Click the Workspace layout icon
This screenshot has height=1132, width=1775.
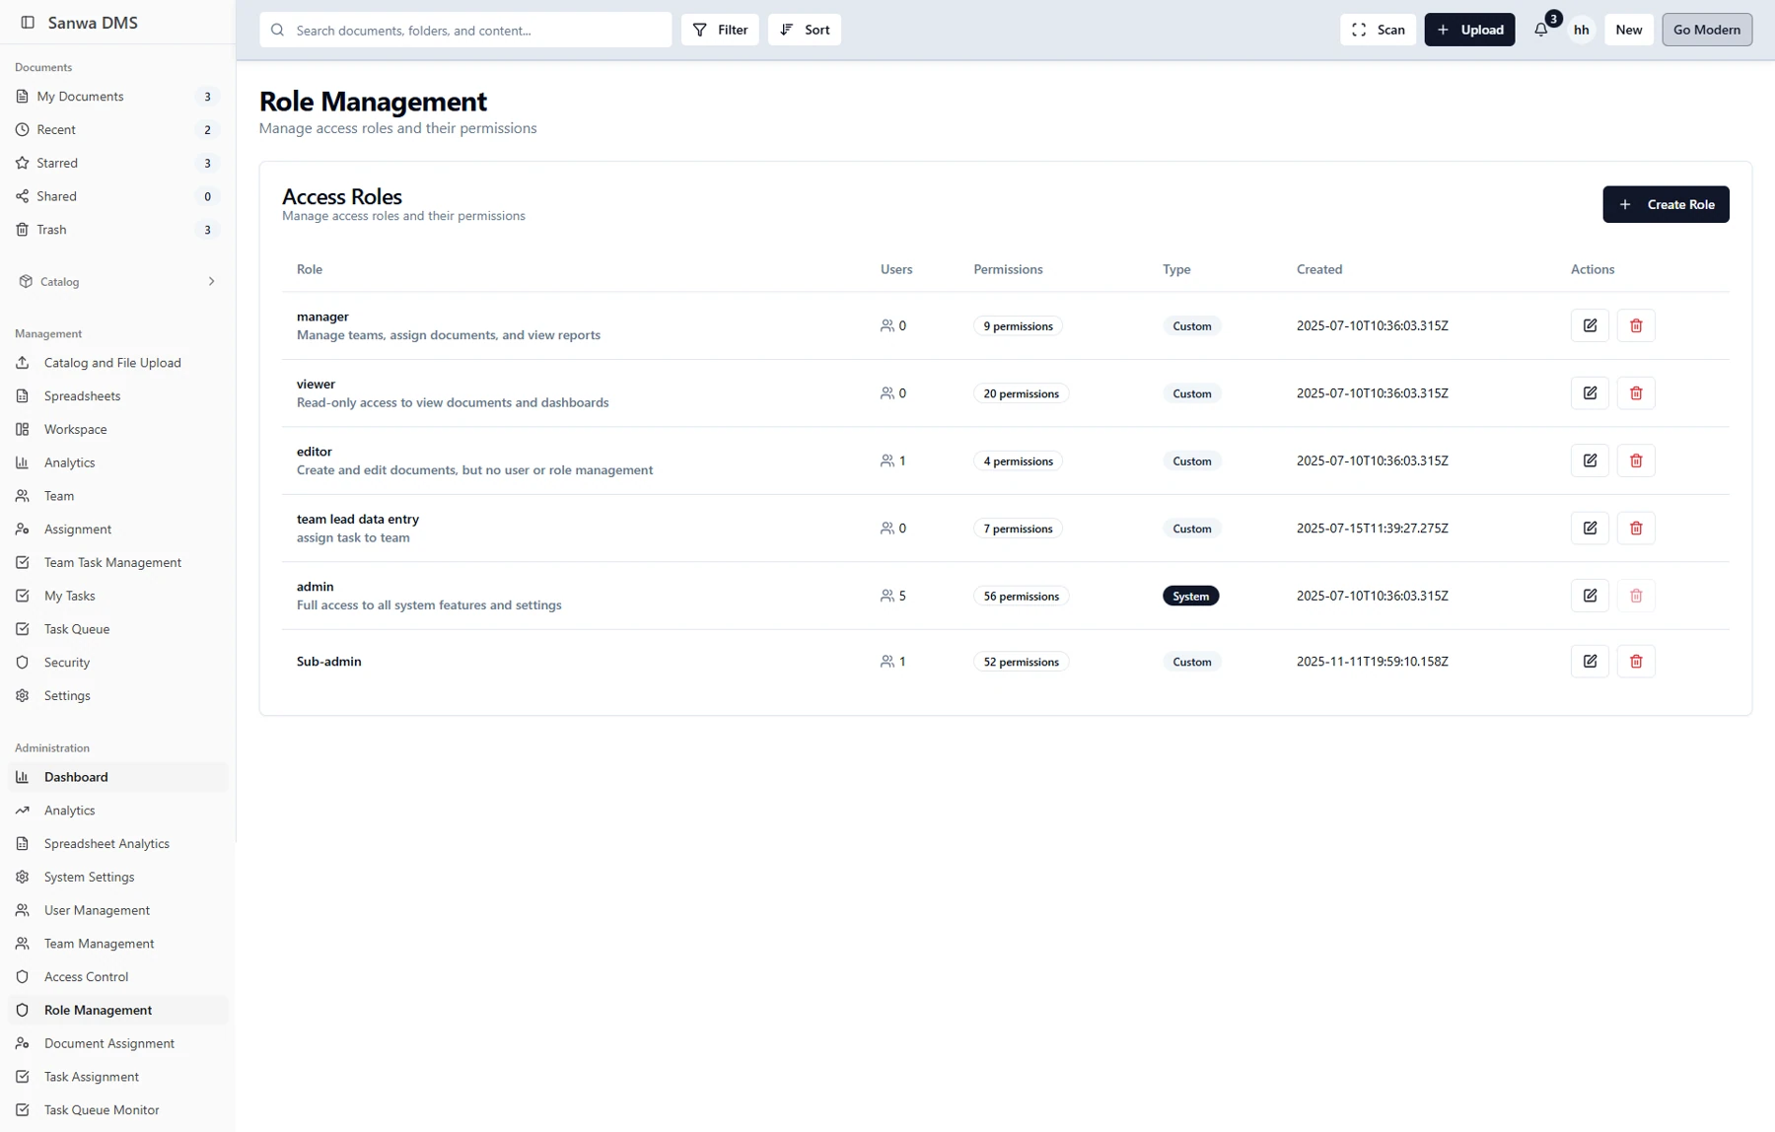[23, 430]
